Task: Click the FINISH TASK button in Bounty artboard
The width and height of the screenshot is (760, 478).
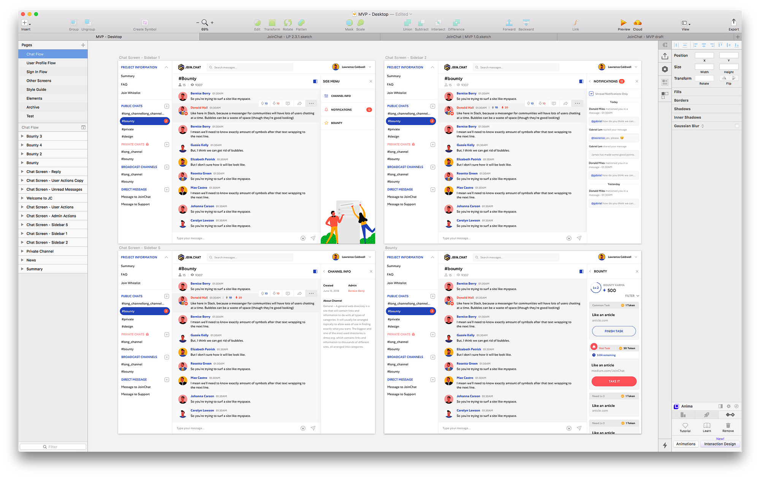Action: click(x=614, y=331)
